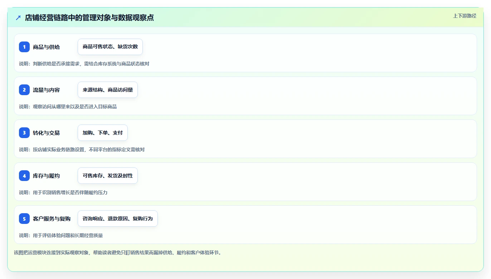Screen dimensions: 491x279
Task: Click the number 3 step badge
Action: [x=24, y=133]
